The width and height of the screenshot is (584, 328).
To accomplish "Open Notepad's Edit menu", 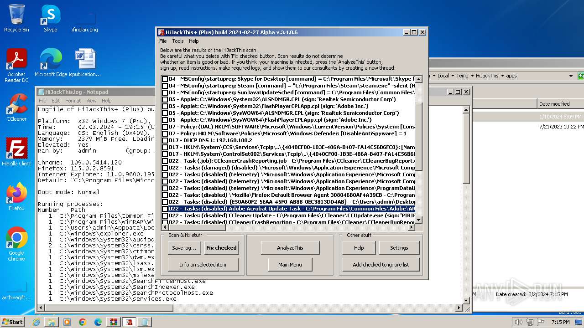I will 56,101.
